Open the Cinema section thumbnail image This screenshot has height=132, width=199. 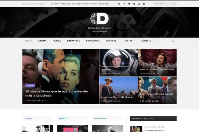(38, 128)
